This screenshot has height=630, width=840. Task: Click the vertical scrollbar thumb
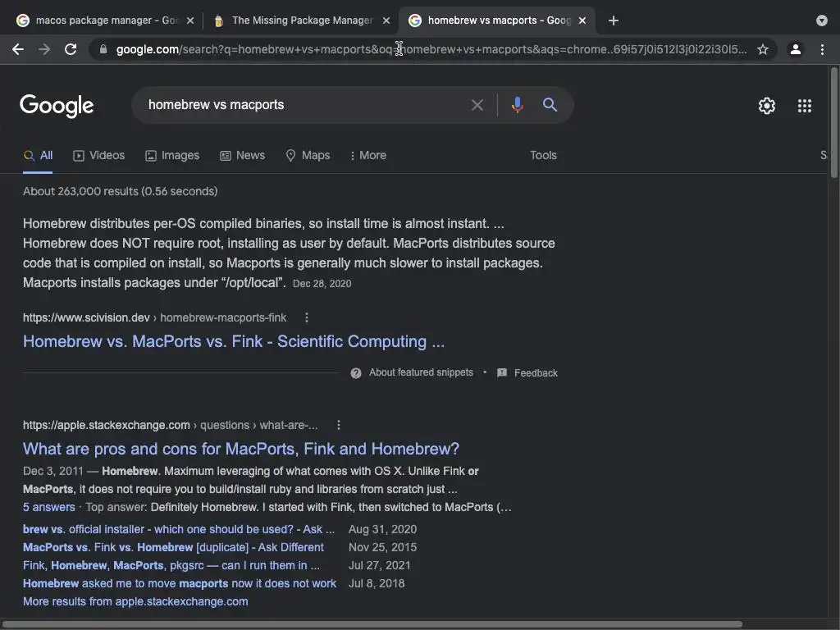834,122
